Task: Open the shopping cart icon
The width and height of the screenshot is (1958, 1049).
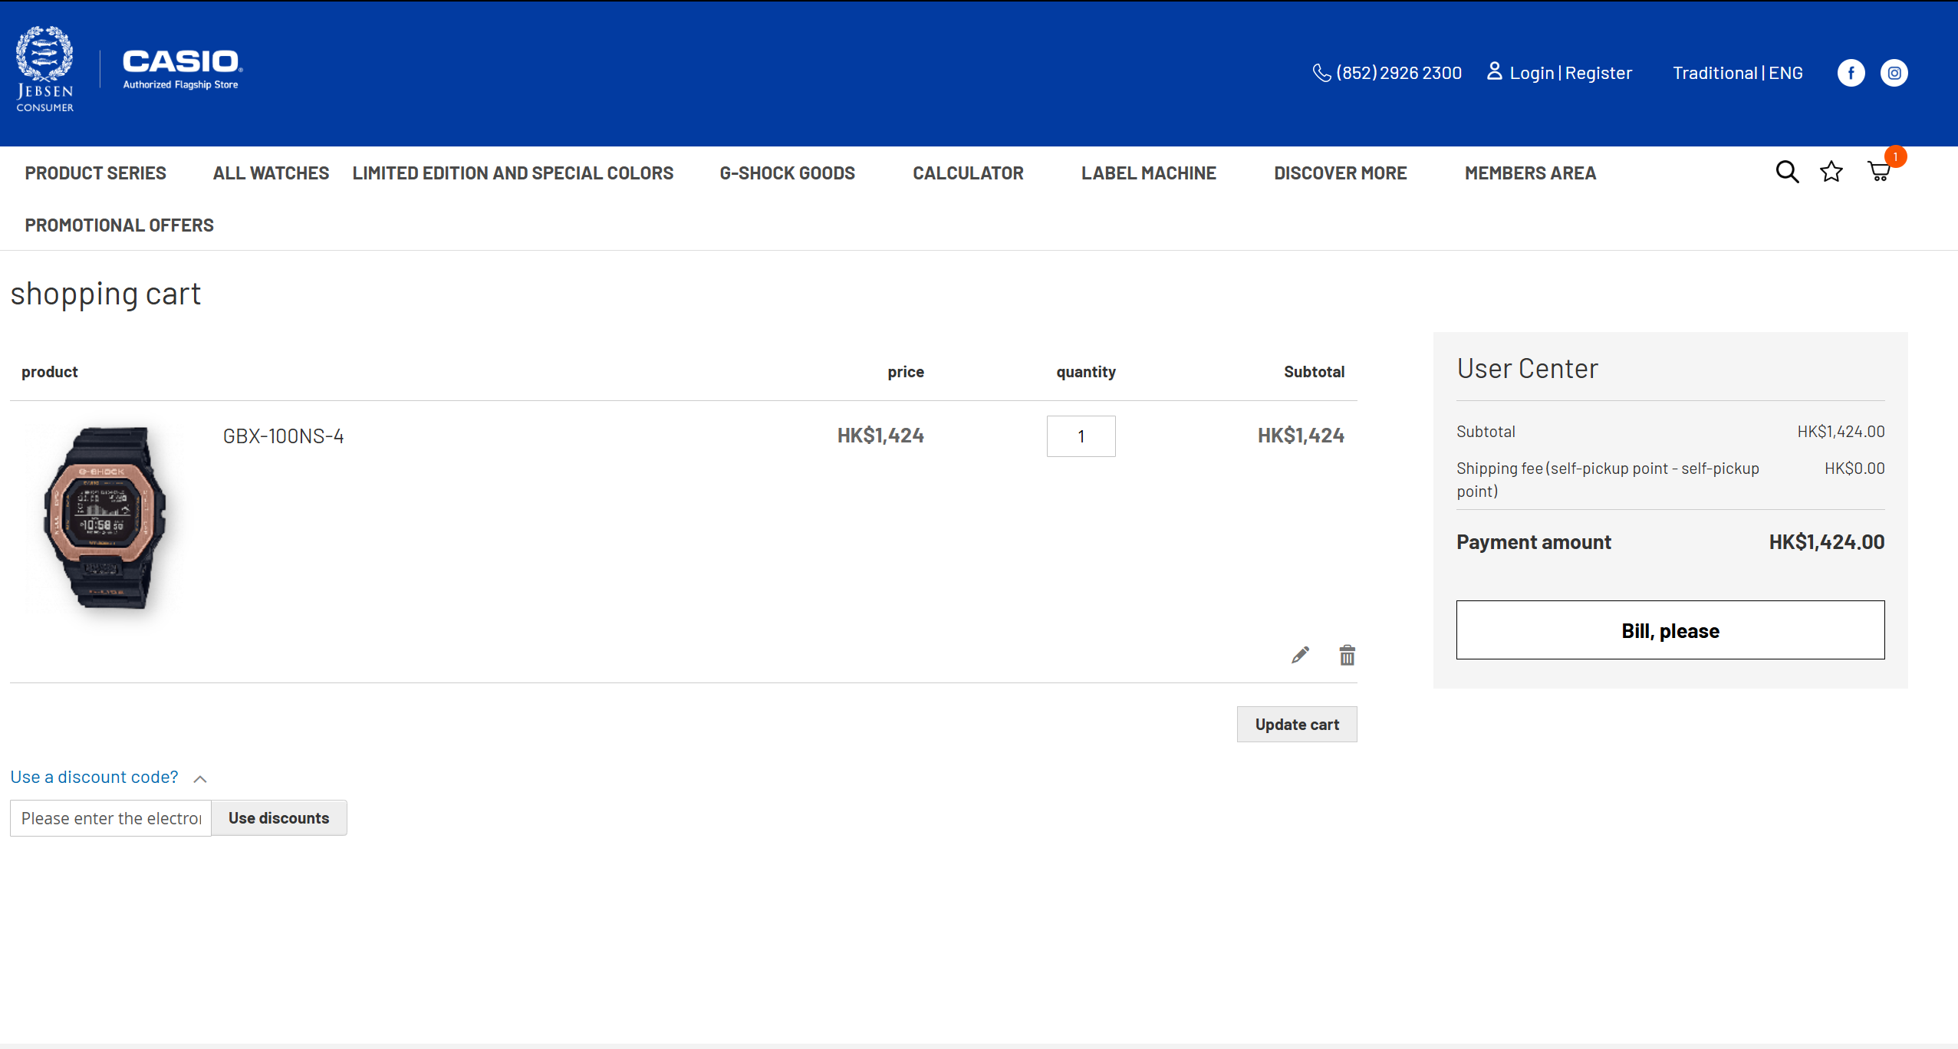Action: [1878, 172]
